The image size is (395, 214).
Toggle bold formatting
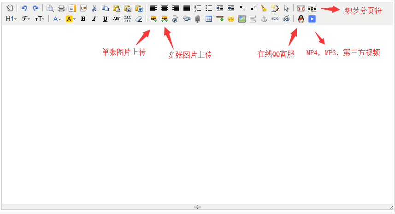pos(83,19)
